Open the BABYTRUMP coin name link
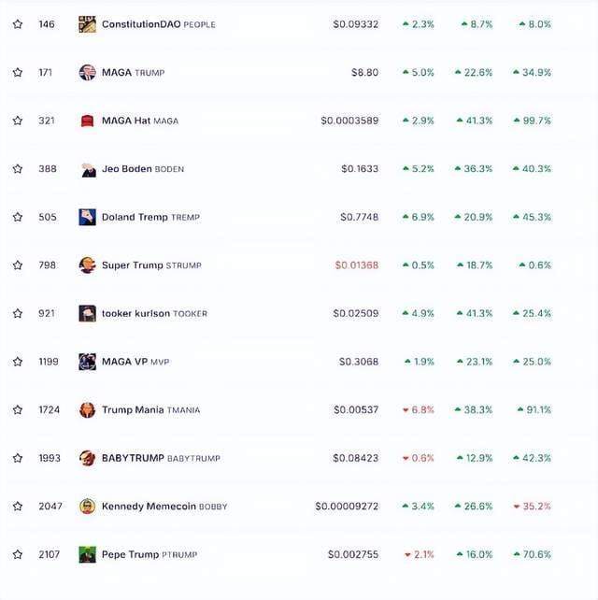The image size is (598, 600). tap(133, 458)
